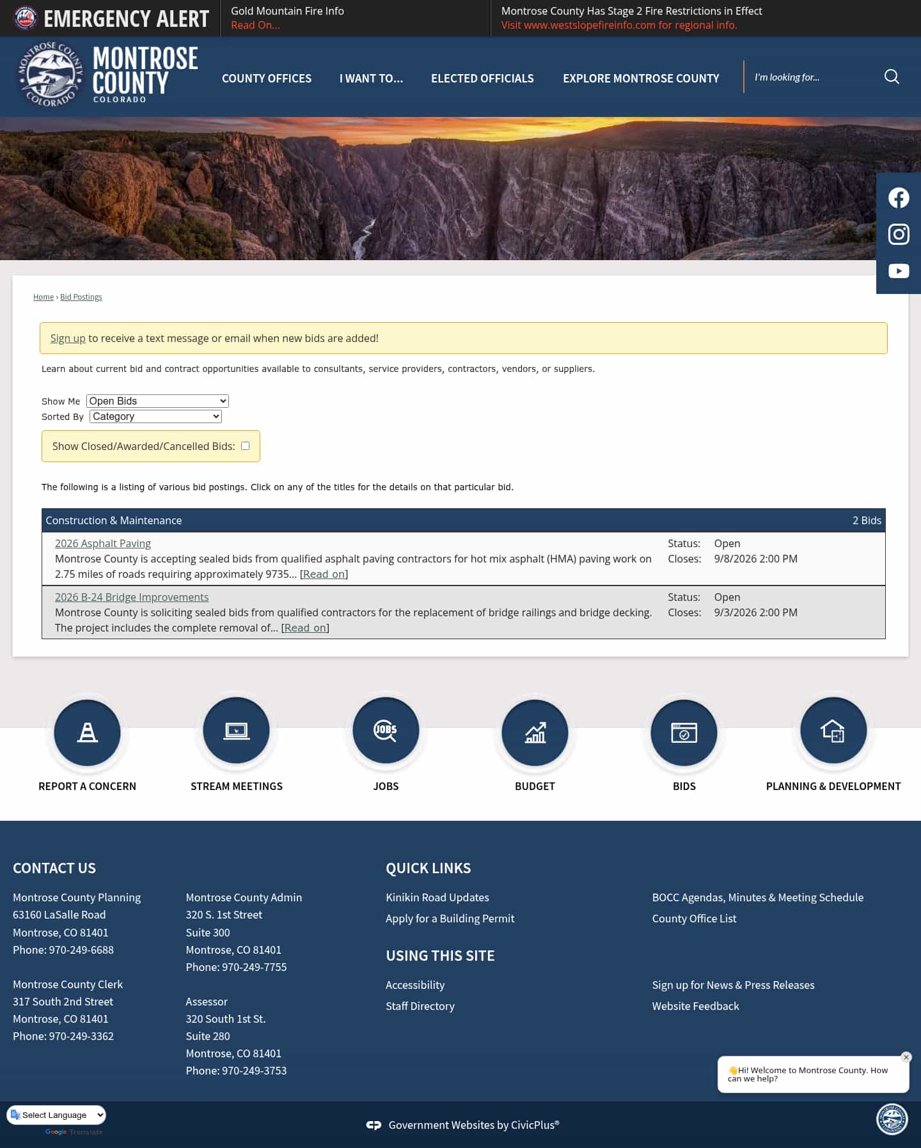Open the Budget chart icon
This screenshot has height=1148, width=921.
tap(535, 731)
